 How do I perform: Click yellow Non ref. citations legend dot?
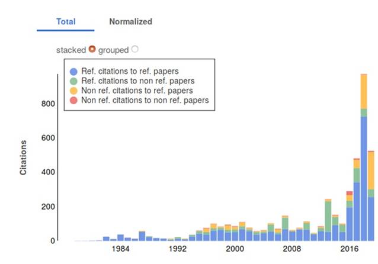(73, 91)
